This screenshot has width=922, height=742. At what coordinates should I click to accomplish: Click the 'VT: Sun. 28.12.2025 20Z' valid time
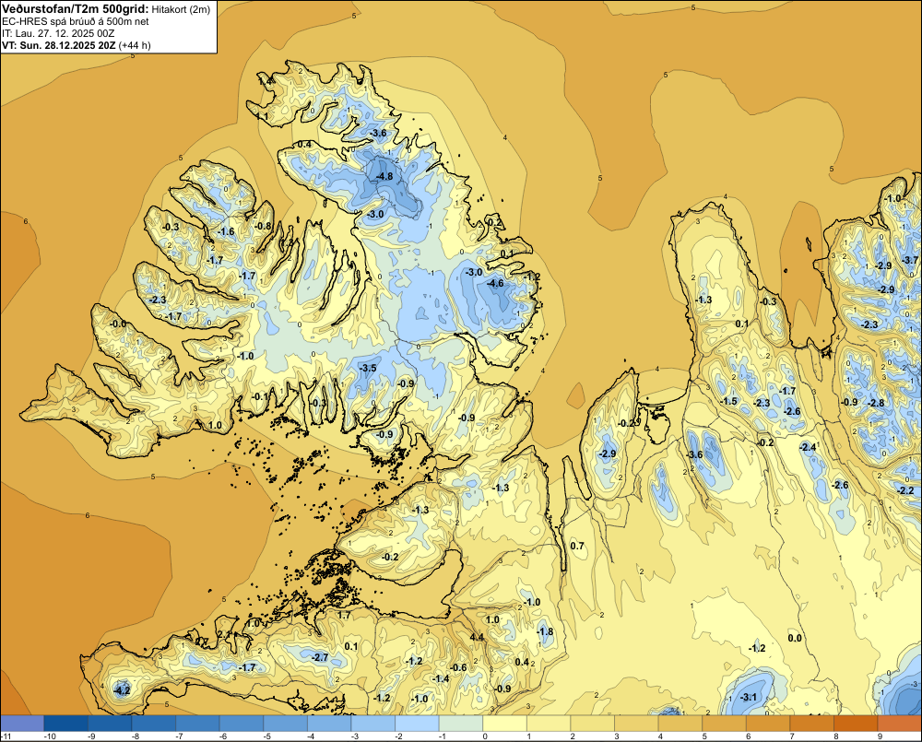[59, 45]
